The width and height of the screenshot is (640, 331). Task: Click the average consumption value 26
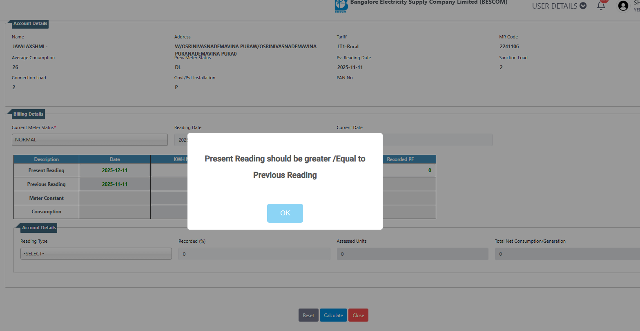coord(15,67)
